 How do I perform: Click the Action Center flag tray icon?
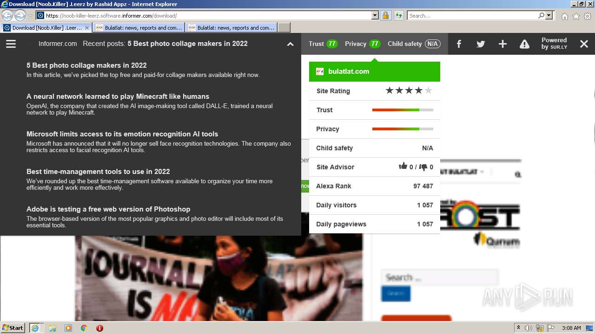(x=551, y=328)
